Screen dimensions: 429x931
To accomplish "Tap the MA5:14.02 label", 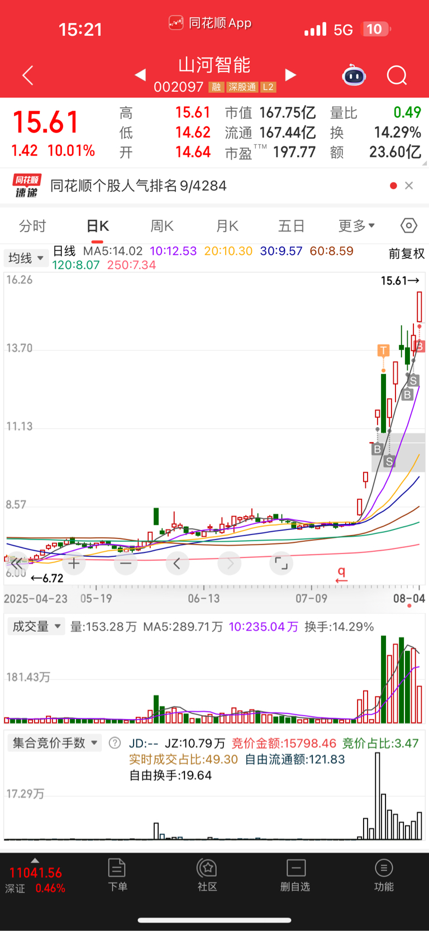I will [113, 251].
